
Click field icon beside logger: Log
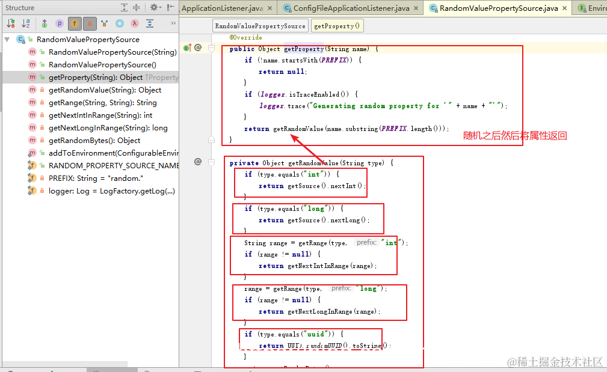tap(32, 191)
